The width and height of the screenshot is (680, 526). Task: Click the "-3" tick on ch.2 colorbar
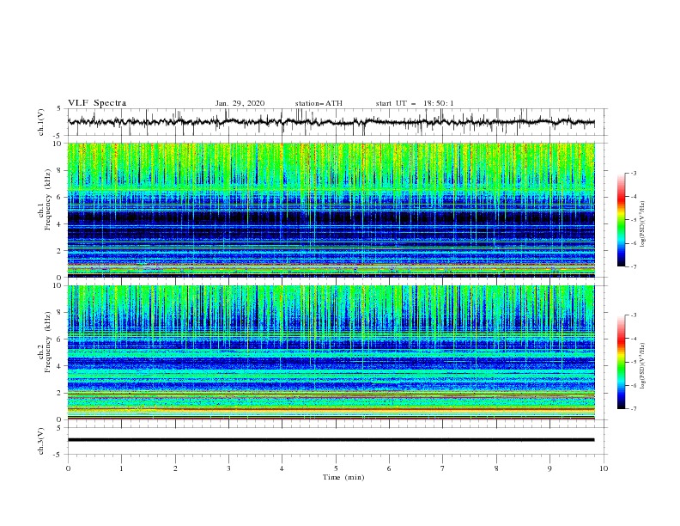pos(633,315)
